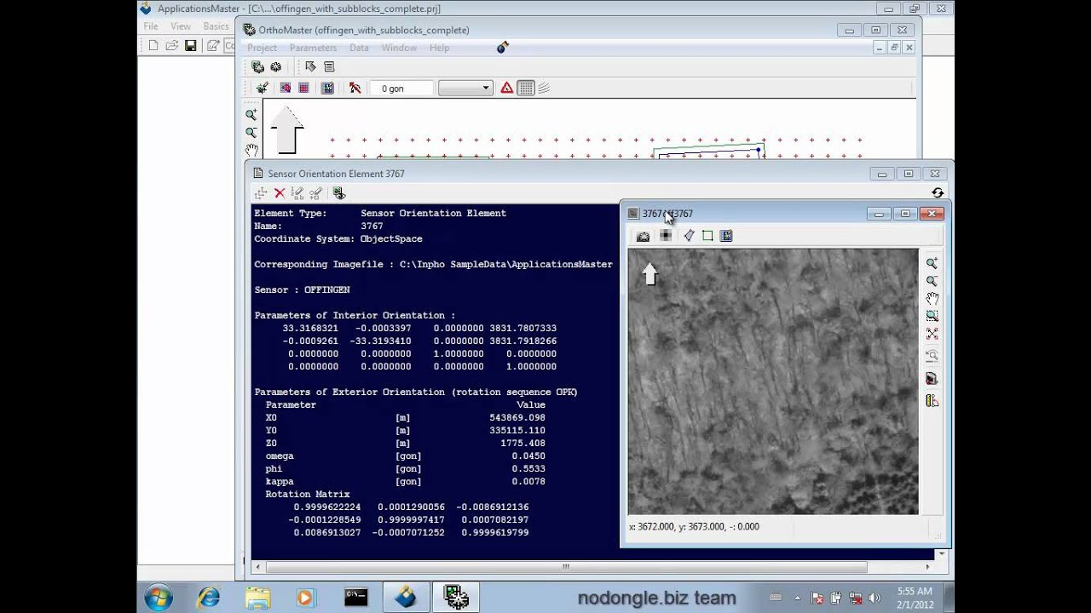Click the Save disk icon in ApplicationsMaster toolbar
Viewport: 1091px width, 613px height.
coord(191,46)
